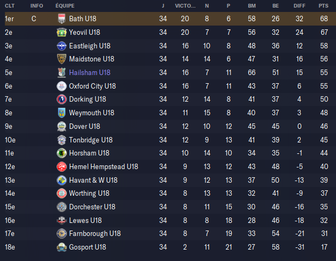Screen dimensions: 336x261
Task: Sort table by CLT ranking header
Action: (x=9, y=5)
